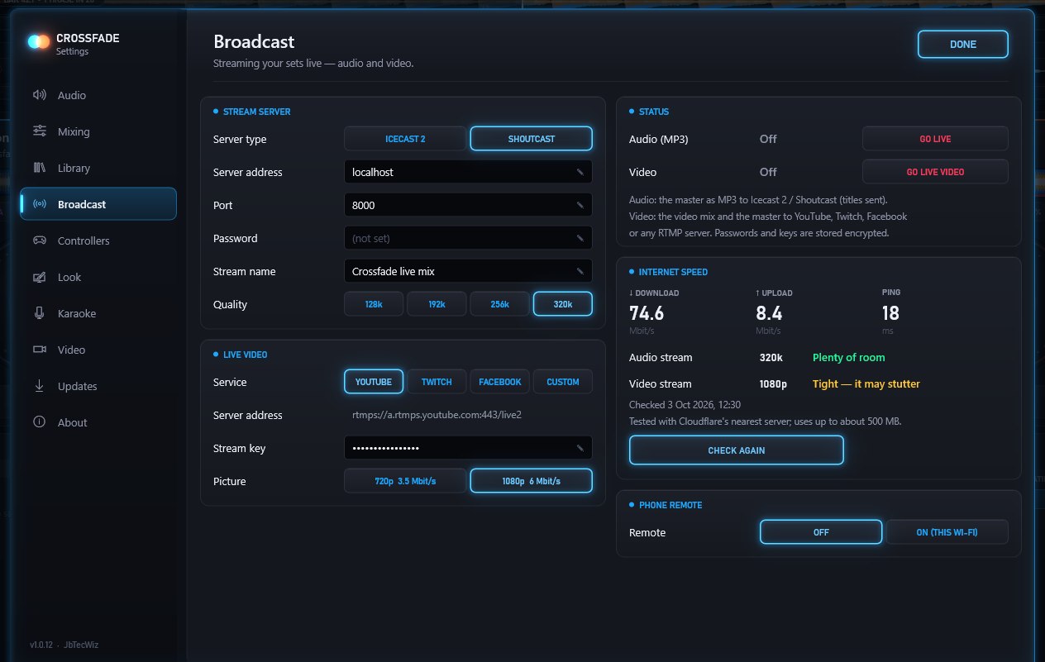This screenshot has height=662, width=1045.
Task: Select Icecast 2 server type
Action: (x=405, y=139)
